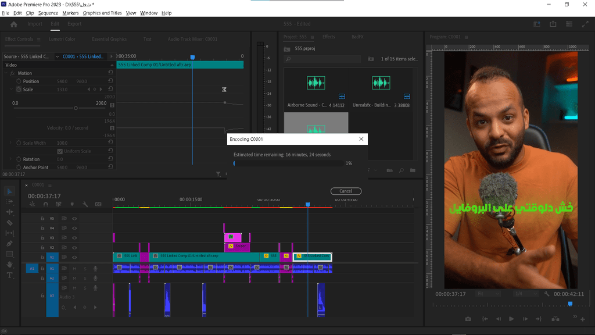Toggle Uniform Scale checkbox

click(x=60, y=151)
